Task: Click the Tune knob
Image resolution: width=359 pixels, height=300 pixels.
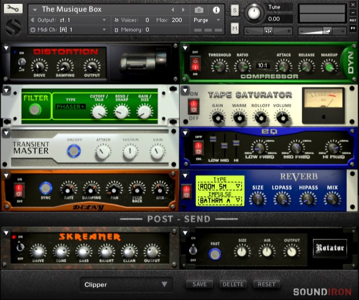Action: point(254,13)
